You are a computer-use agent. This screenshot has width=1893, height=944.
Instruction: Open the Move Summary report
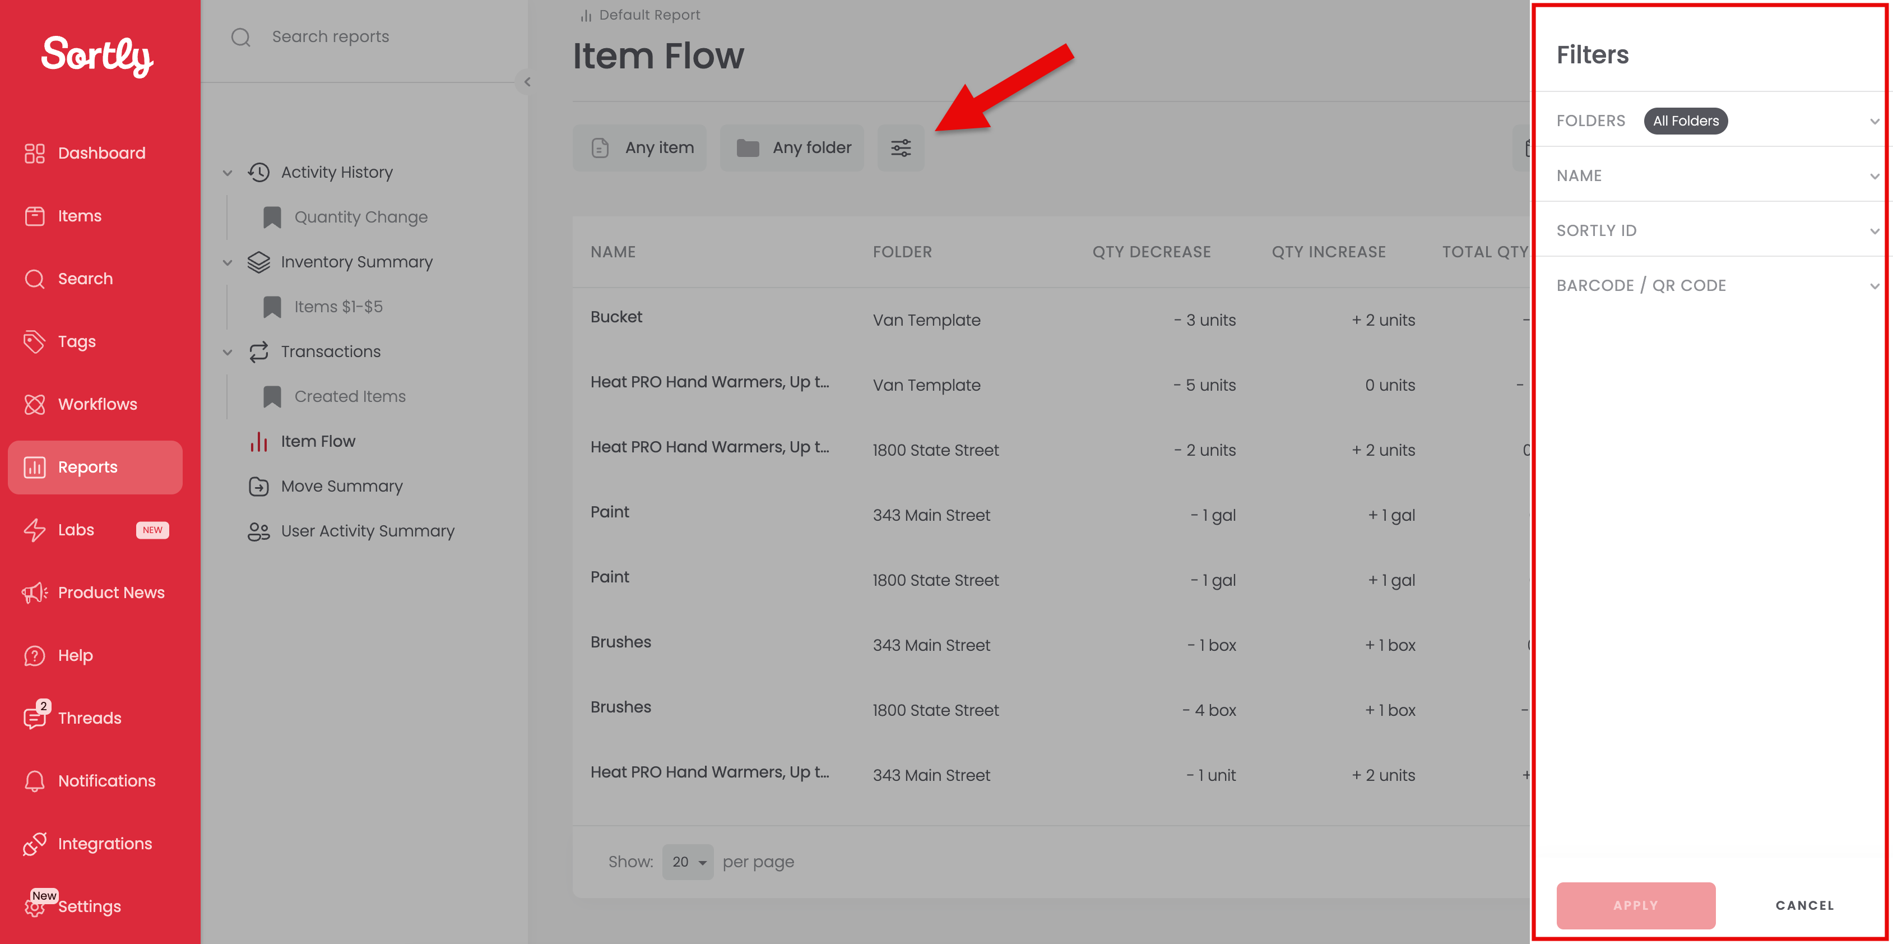(x=342, y=486)
